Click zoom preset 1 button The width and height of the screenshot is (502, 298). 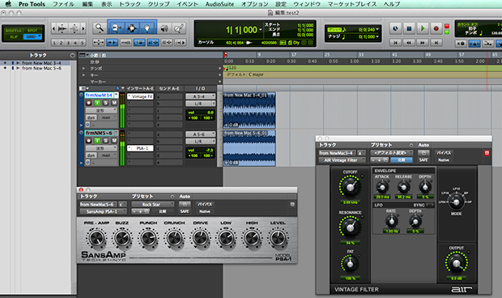[54, 43]
